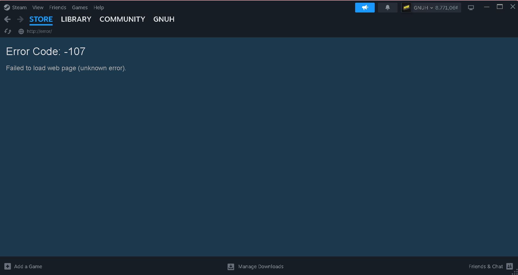
Task: Expand the GNUH account dropdown
Action: click(432, 8)
